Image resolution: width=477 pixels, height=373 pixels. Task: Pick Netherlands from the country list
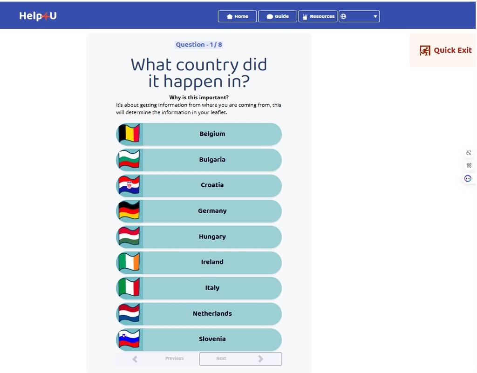(x=212, y=313)
